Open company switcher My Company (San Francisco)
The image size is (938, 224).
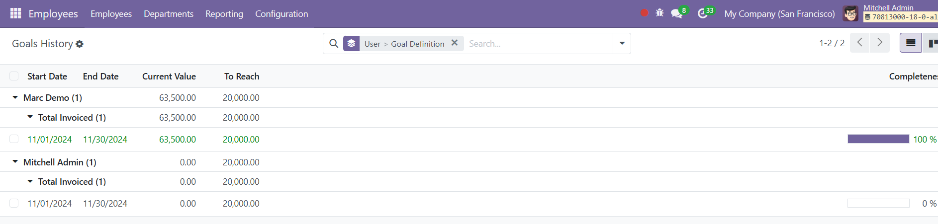[x=779, y=14]
